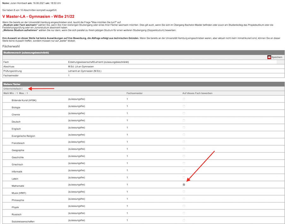Check the Physik subject checkbox
The height and width of the screenshot is (224, 285).
pyautogui.click(x=184, y=206)
